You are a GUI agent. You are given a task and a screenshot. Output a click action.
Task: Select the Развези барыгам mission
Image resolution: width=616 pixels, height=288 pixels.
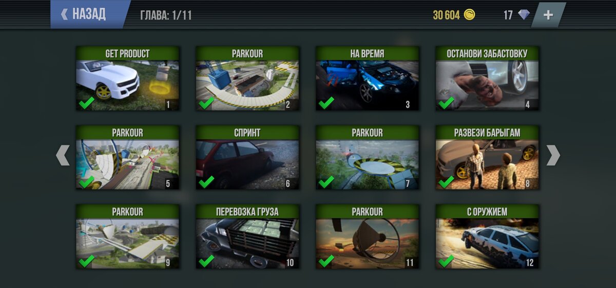pyautogui.click(x=487, y=158)
